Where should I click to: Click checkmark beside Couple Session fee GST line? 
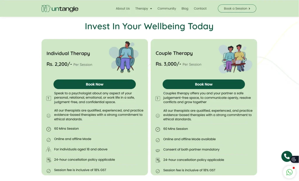pyautogui.click(x=158, y=171)
